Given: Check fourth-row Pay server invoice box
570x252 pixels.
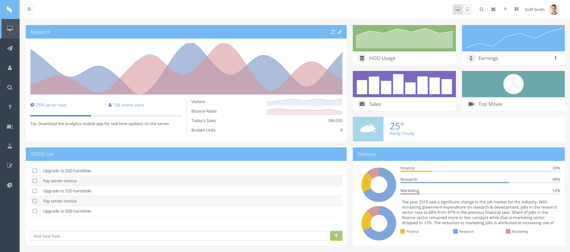Looking at the screenshot, I should point(35,201).
